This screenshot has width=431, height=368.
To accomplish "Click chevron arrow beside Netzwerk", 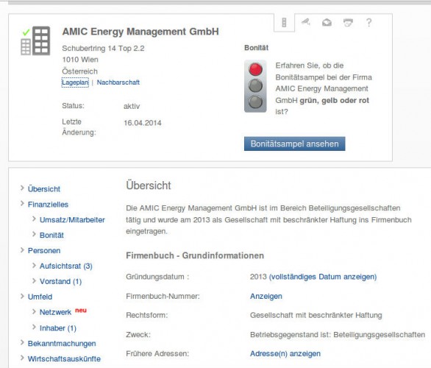I will click(34, 311).
